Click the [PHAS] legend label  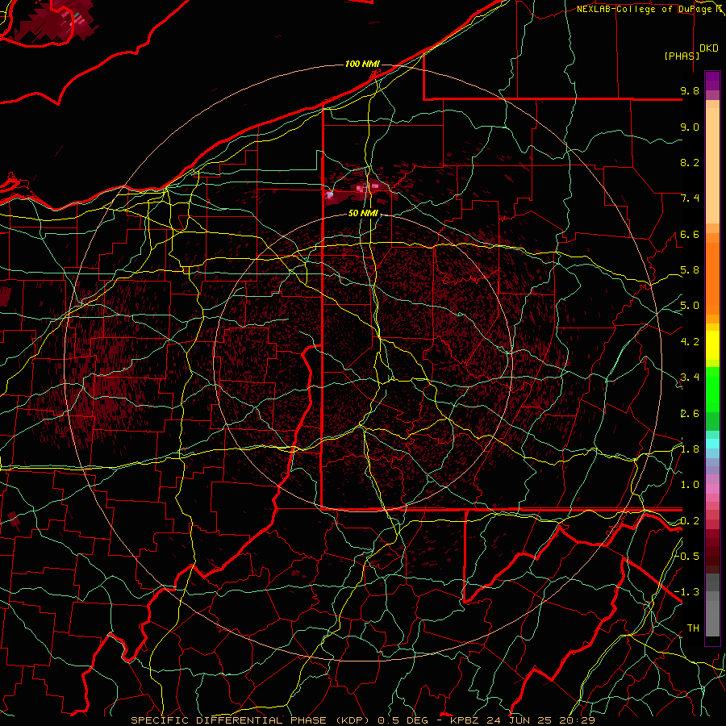pos(682,56)
